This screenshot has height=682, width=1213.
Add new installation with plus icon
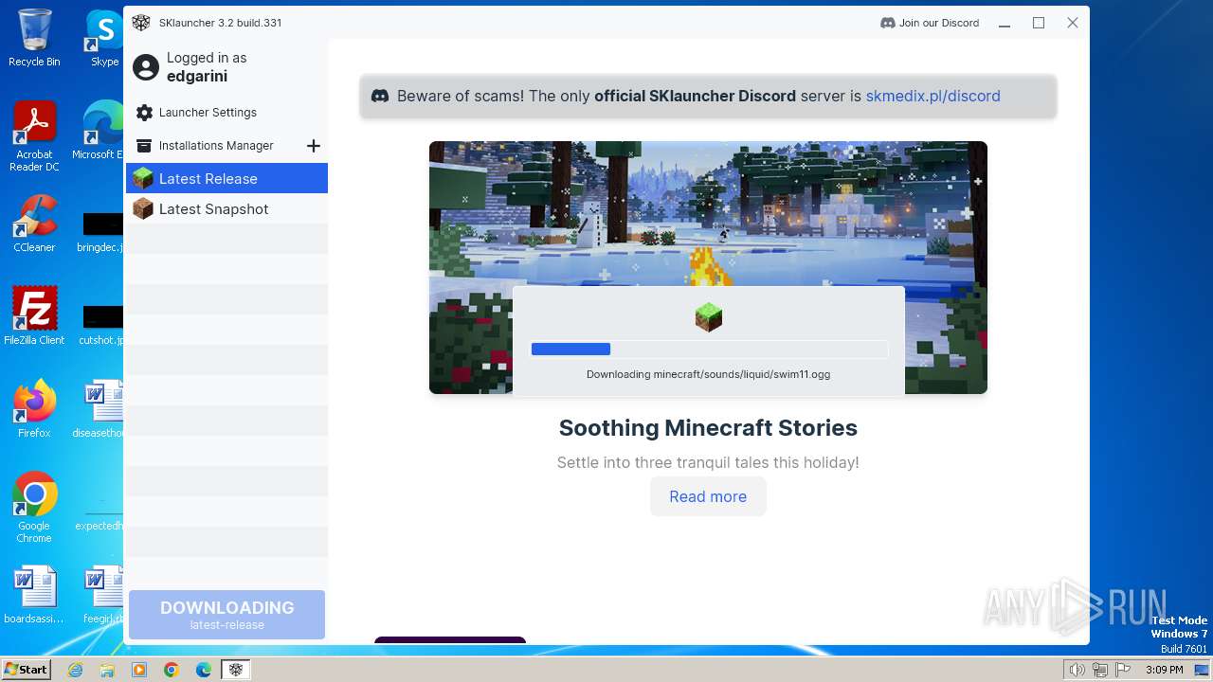point(314,146)
